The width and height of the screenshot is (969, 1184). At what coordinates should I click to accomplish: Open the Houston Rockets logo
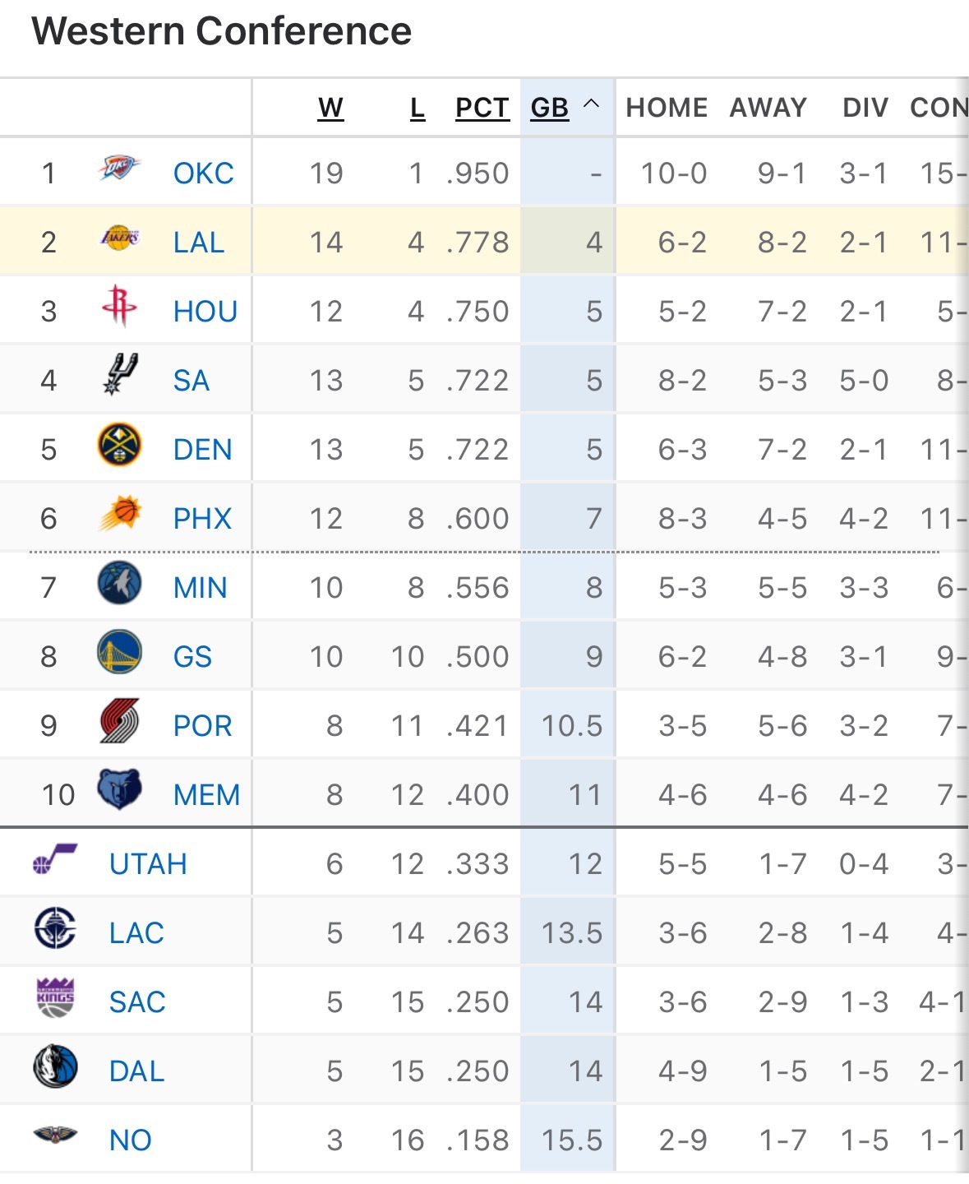[119, 307]
